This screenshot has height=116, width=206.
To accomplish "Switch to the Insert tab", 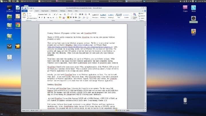I will coord(37,11).
